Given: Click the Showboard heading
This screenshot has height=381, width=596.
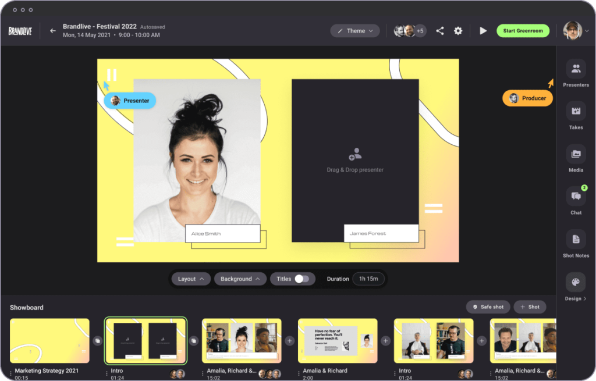Looking at the screenshot, I should click(x=27, y=307).
